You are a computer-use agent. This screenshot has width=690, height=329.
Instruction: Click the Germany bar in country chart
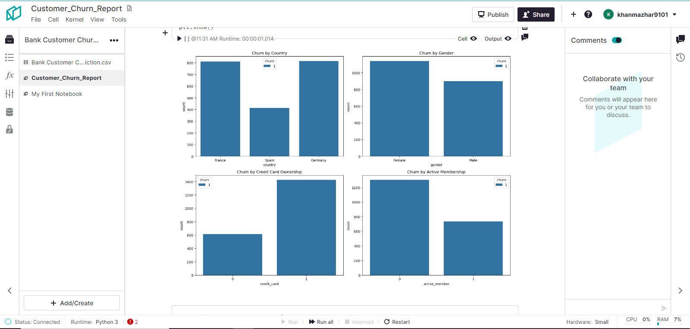[x=319, y=109]
